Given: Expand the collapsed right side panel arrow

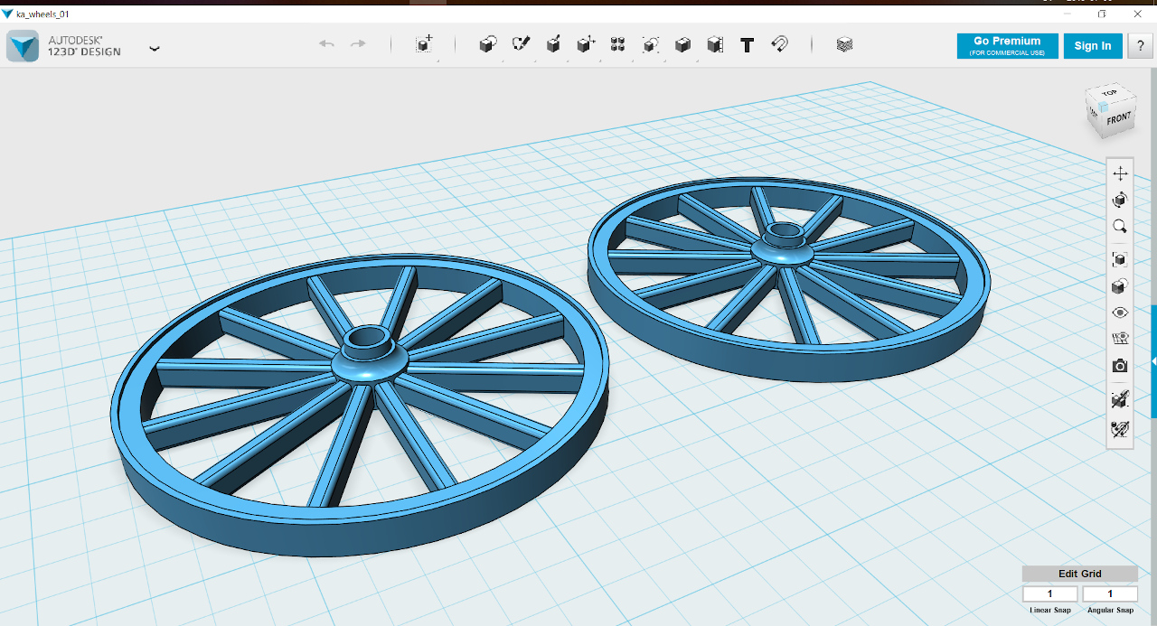Looking at the screenshot, I should click(x=1153, y=361).
